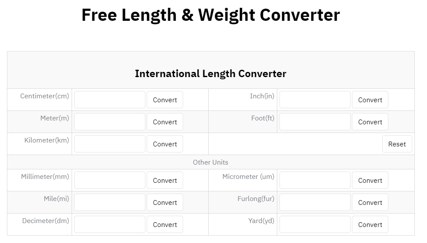The height and width of the screenshot is (243, 427).
Task: Click the Kilometer text box
Action: click(x=109, y=144)
